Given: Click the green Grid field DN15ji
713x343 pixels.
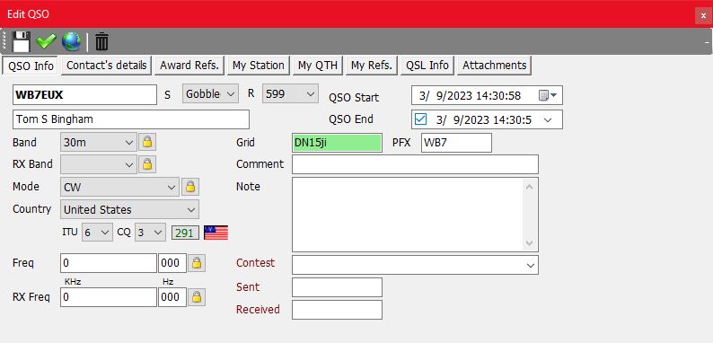Looking at the screenshot, I should tap(337, 143).
